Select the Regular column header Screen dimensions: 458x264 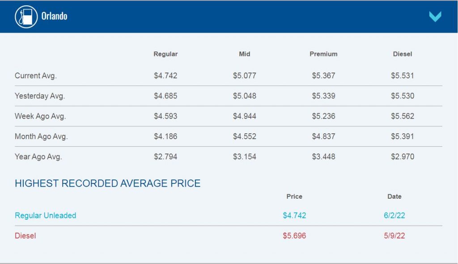coord(165,54)
